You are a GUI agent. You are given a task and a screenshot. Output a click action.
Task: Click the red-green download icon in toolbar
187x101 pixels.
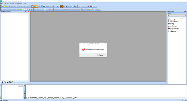click(89, 6)
